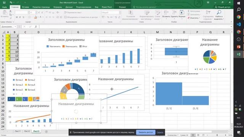The height and width of the screenshot is (137, 244).
Task: Open Sort and Filter (Сортировка и фильтр)
Action: [x=208, y=15]
